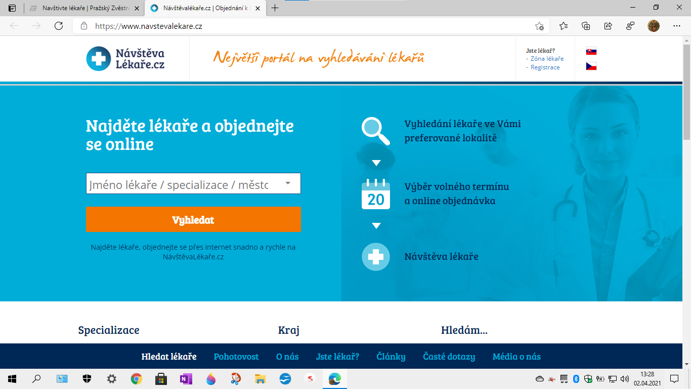This screenshot has width=691, height=389.
Task: Open the browser Collections icon
Action: (x=587, y=25)
